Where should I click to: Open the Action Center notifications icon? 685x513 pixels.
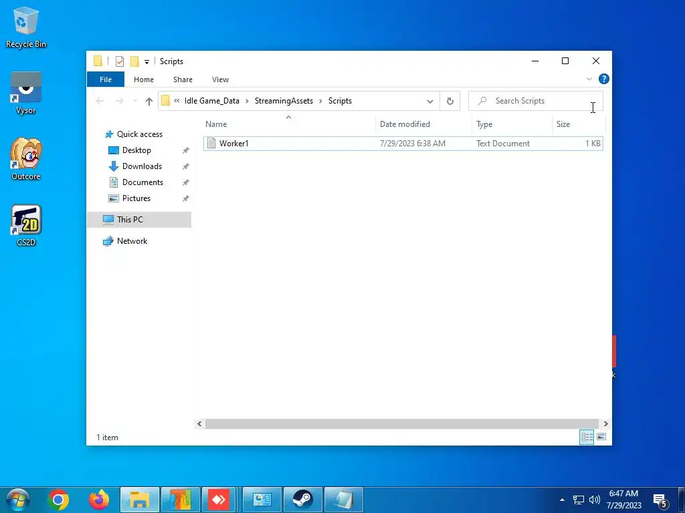pyautogui.click(x=660, y=500)
